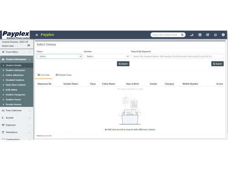Viewport: 228px width, 171px height.
Task: Sort by Admission No column
Action: tap(44, 84)
